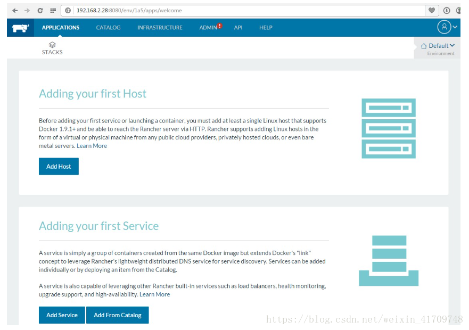Open the Admin menu
Viewport: 469px width, 330px height.
pos(208,28)
